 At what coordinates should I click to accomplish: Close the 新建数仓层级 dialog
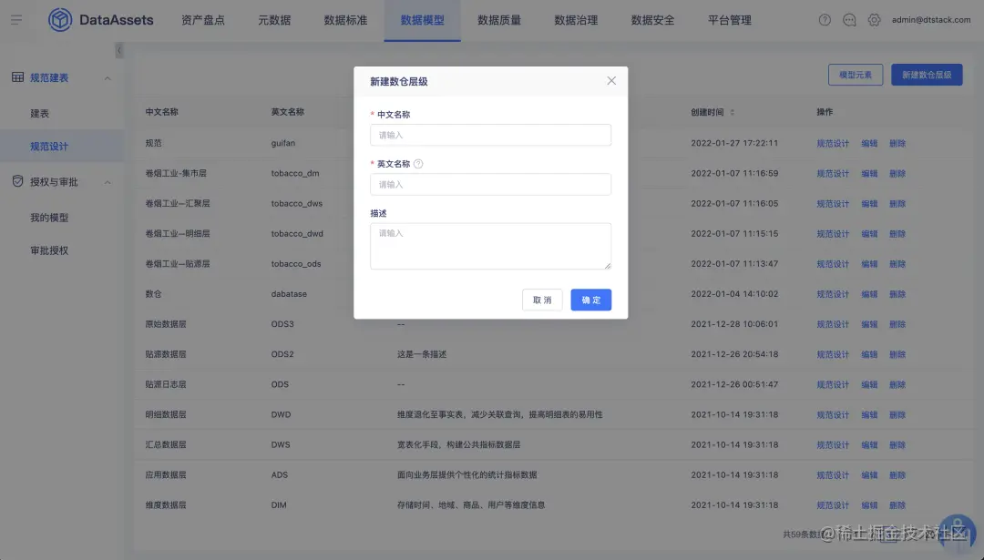coord(611,81)
